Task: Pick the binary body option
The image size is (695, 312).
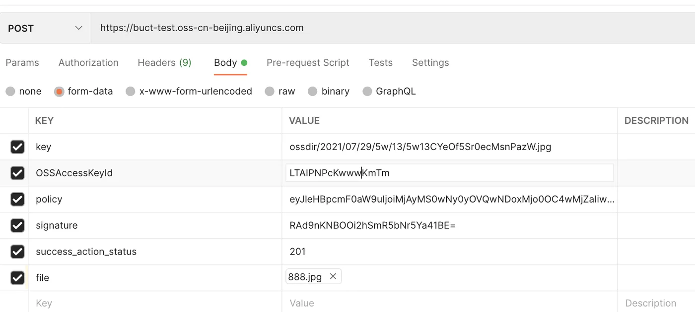Action: 313,92
